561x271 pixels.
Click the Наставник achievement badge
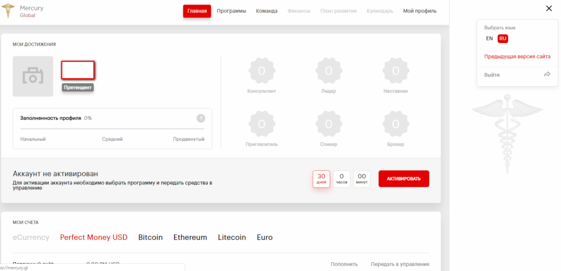(396, 71)
